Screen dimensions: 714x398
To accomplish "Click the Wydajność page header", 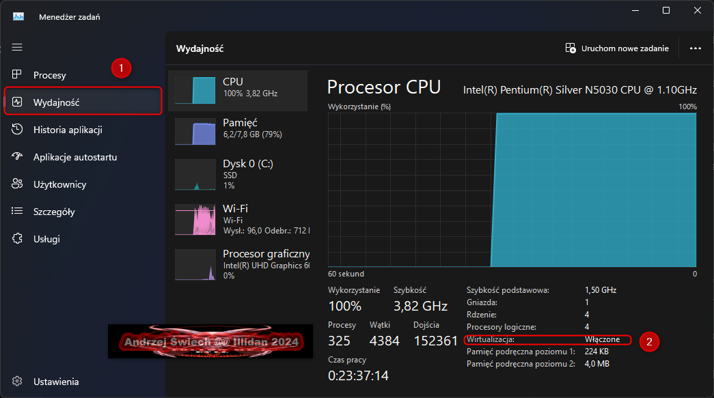I will coord(200,48).
